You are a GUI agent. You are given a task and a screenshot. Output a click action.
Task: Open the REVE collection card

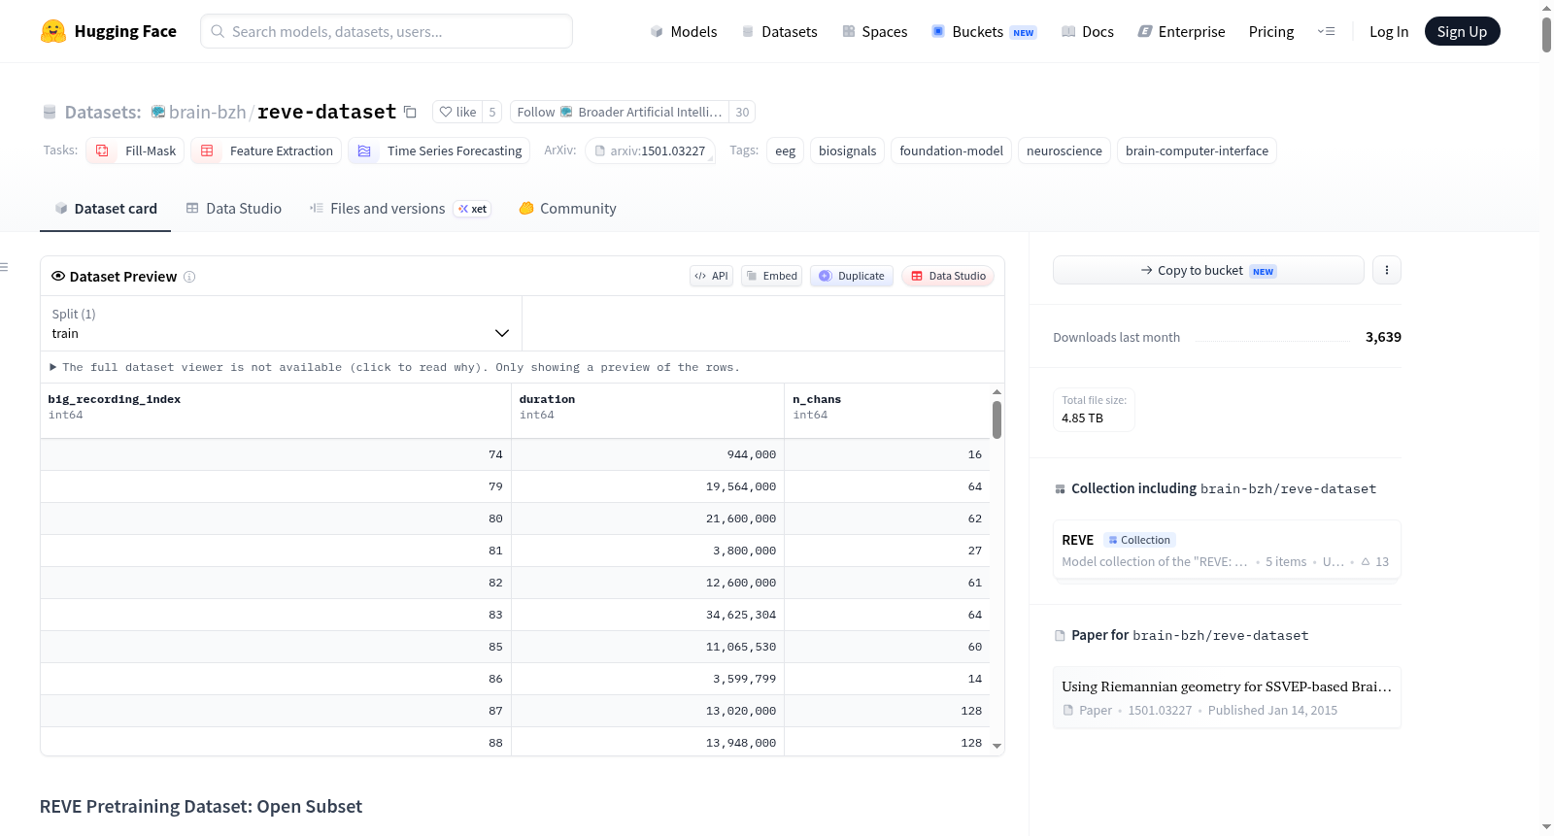click(1227, 550)
